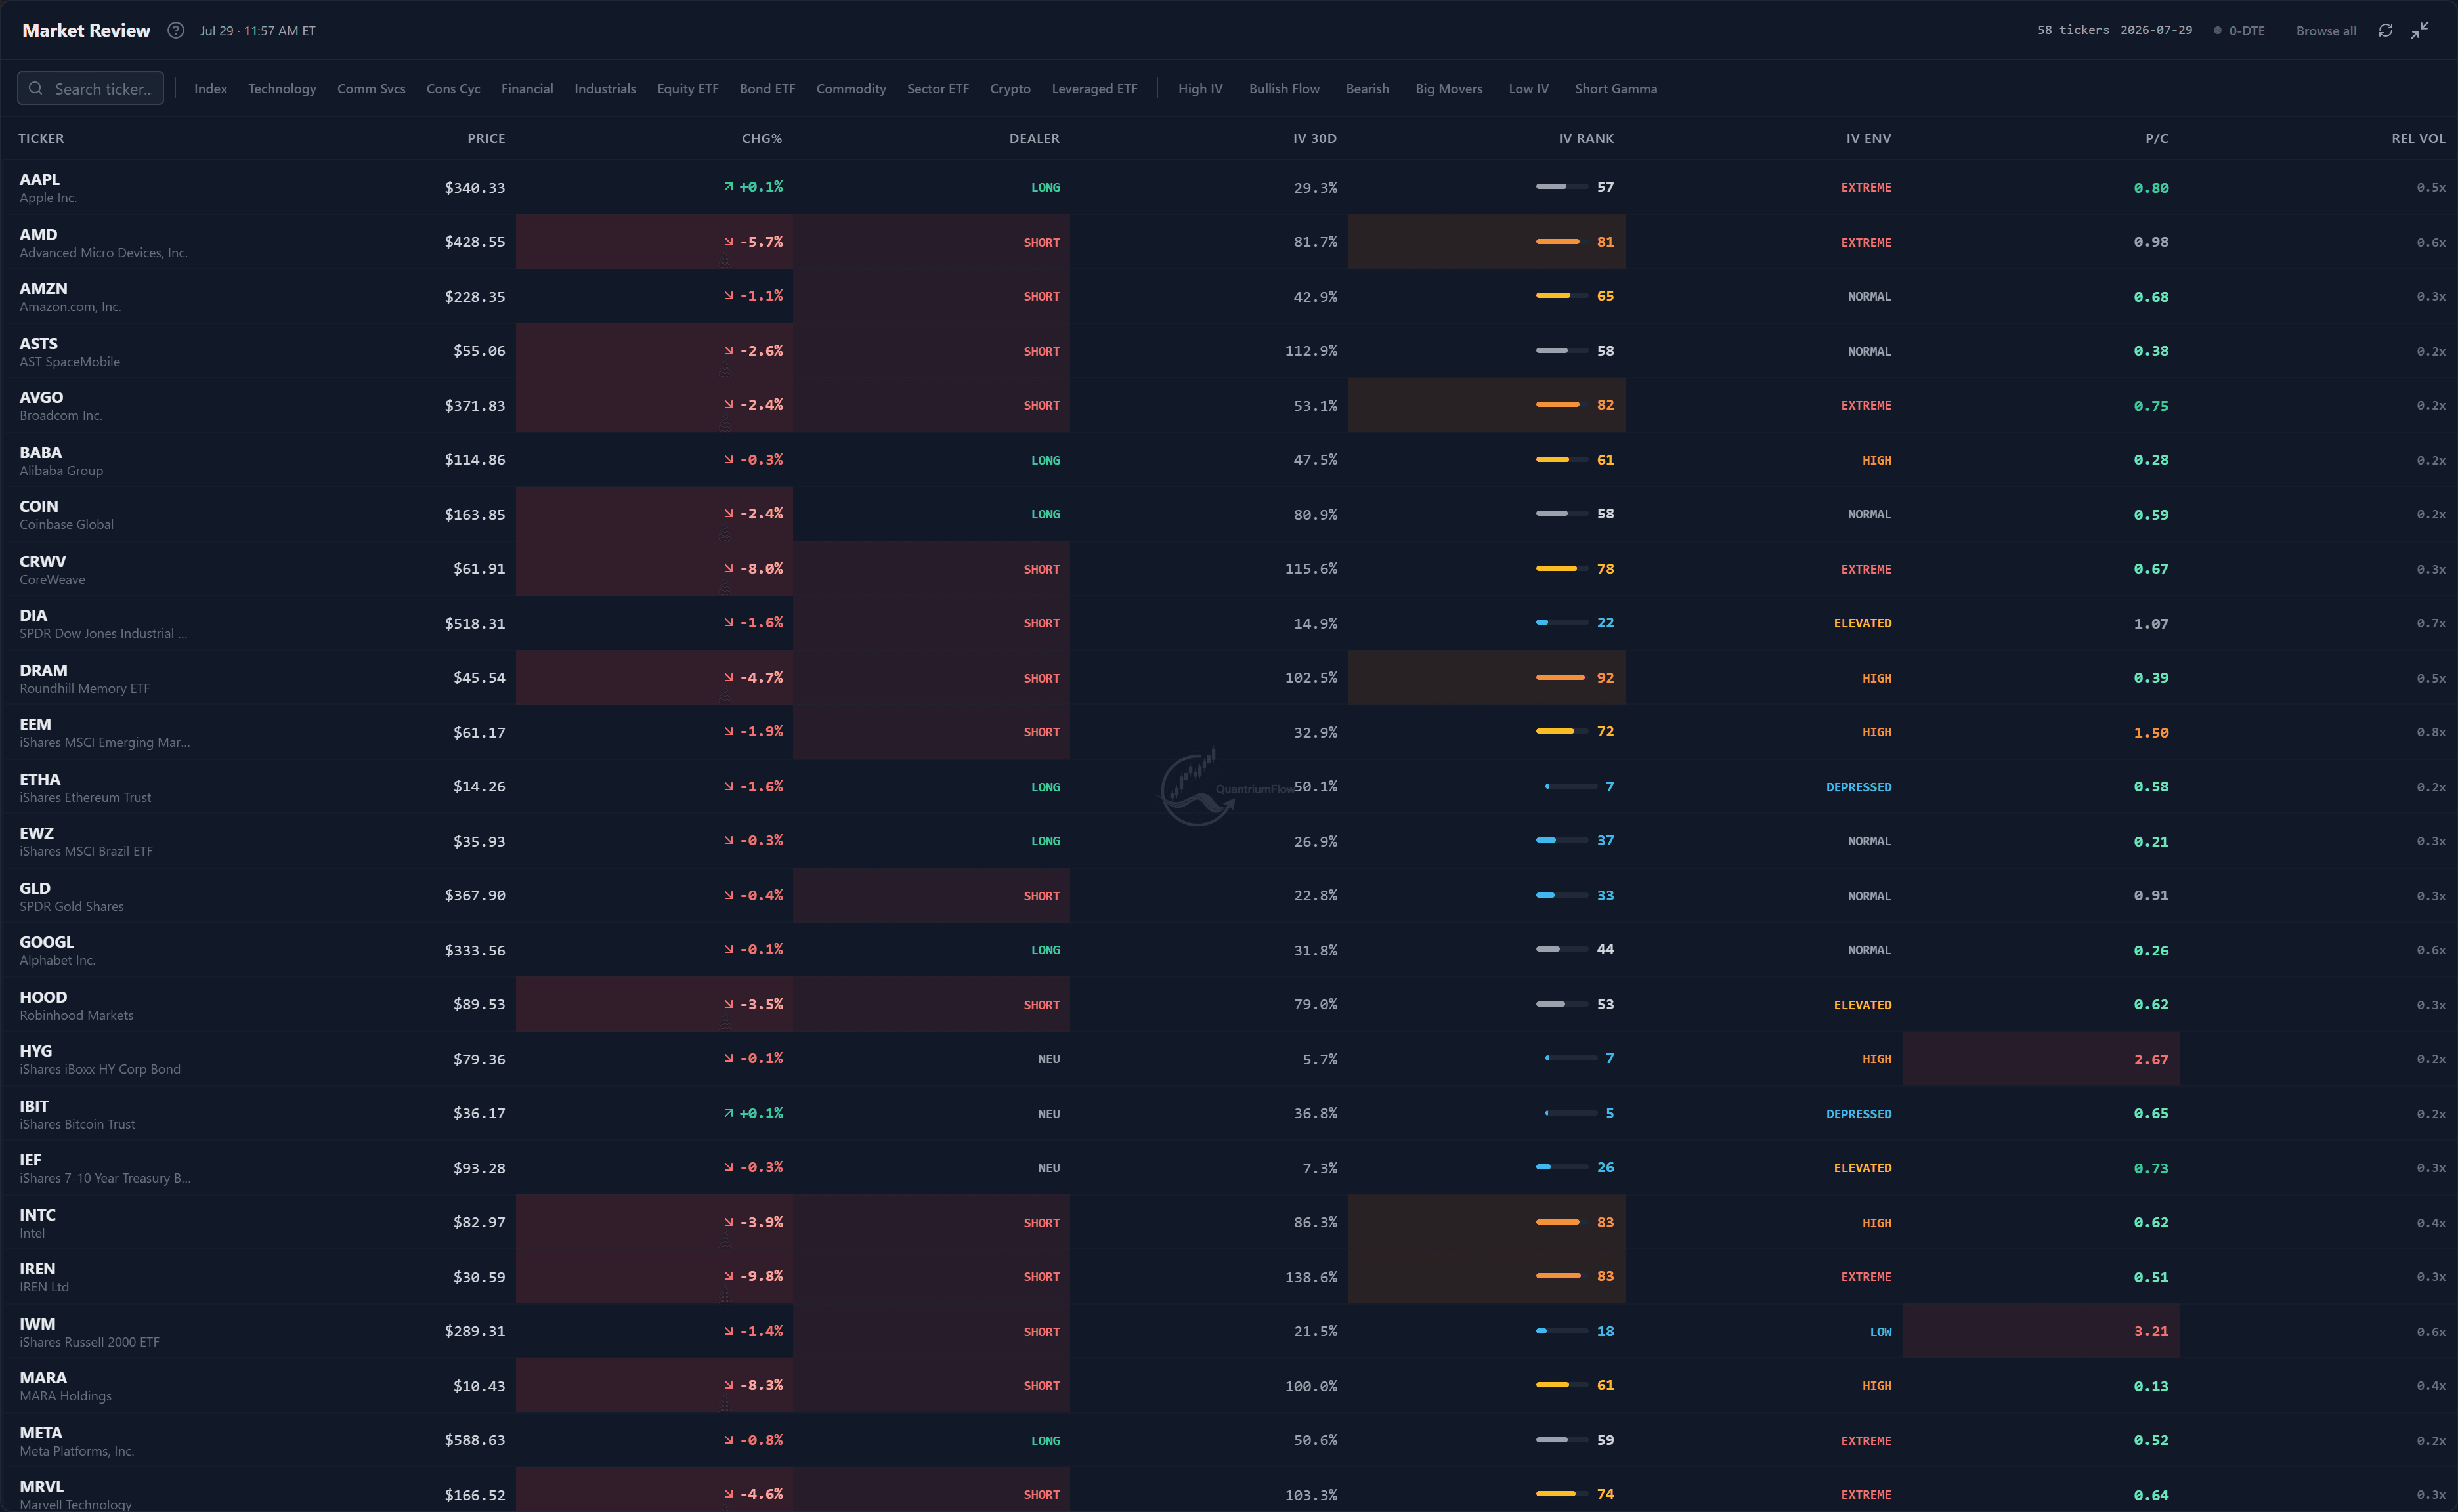
Task: Show Industrials tickers
Action: click(x=605, y=88)
